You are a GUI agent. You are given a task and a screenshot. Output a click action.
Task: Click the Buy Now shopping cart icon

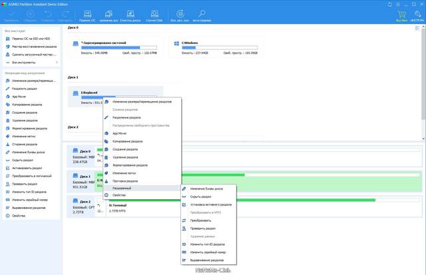tap(401, 16)
